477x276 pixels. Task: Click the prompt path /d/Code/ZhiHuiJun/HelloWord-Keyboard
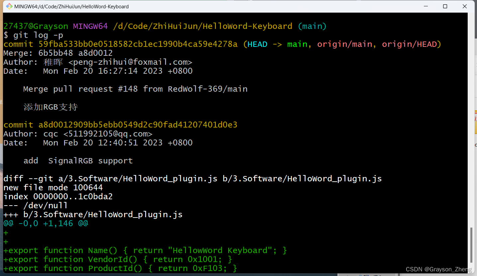(203, 26)
